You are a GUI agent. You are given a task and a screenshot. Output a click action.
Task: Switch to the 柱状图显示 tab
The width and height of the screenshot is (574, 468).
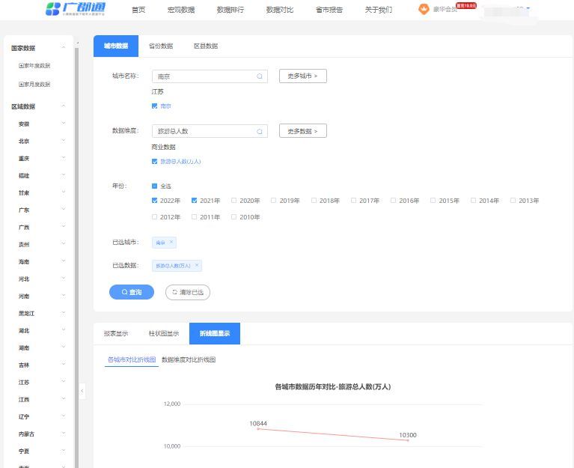point(162,334)
